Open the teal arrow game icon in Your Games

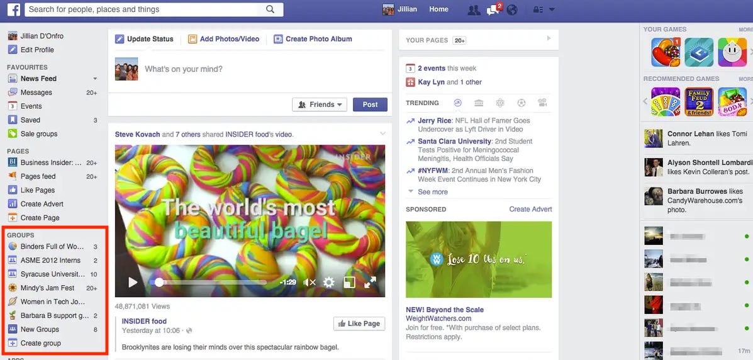coord(700,52)
